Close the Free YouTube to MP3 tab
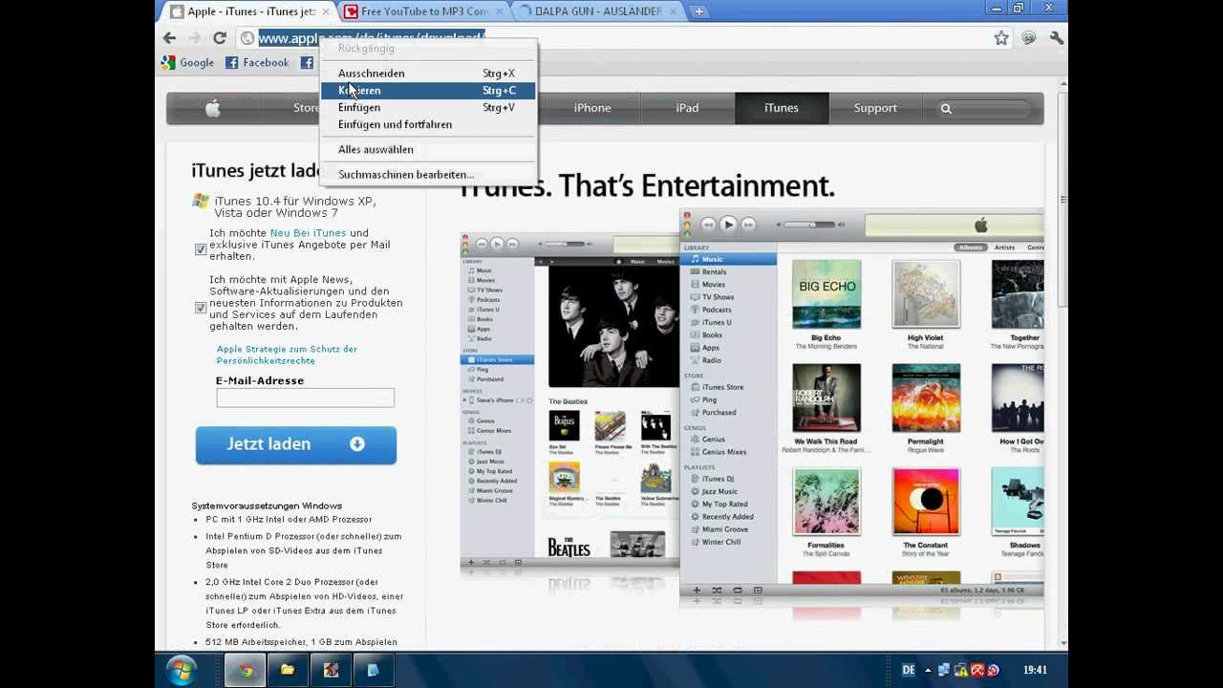 click(501, 11)
